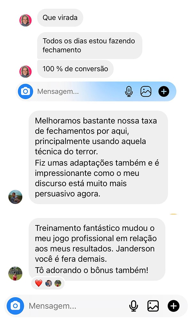The width and height of the screenshot is (192, 321).
Task: Select the "Que virada" message bubble
Action: point(60,18)
